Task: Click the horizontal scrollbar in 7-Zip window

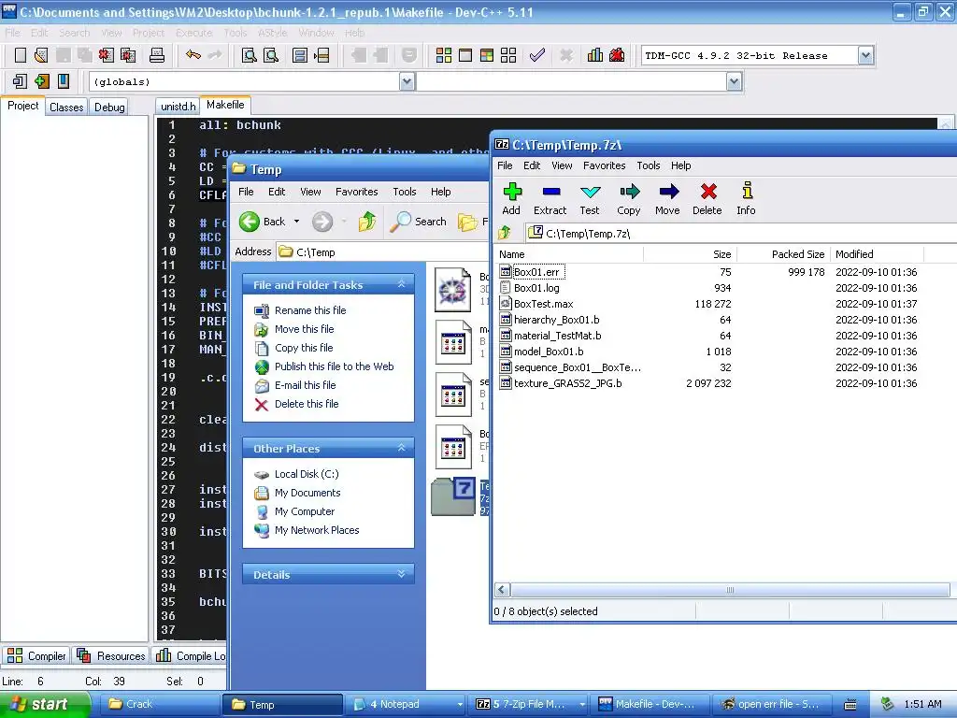Action: [730, 590]
